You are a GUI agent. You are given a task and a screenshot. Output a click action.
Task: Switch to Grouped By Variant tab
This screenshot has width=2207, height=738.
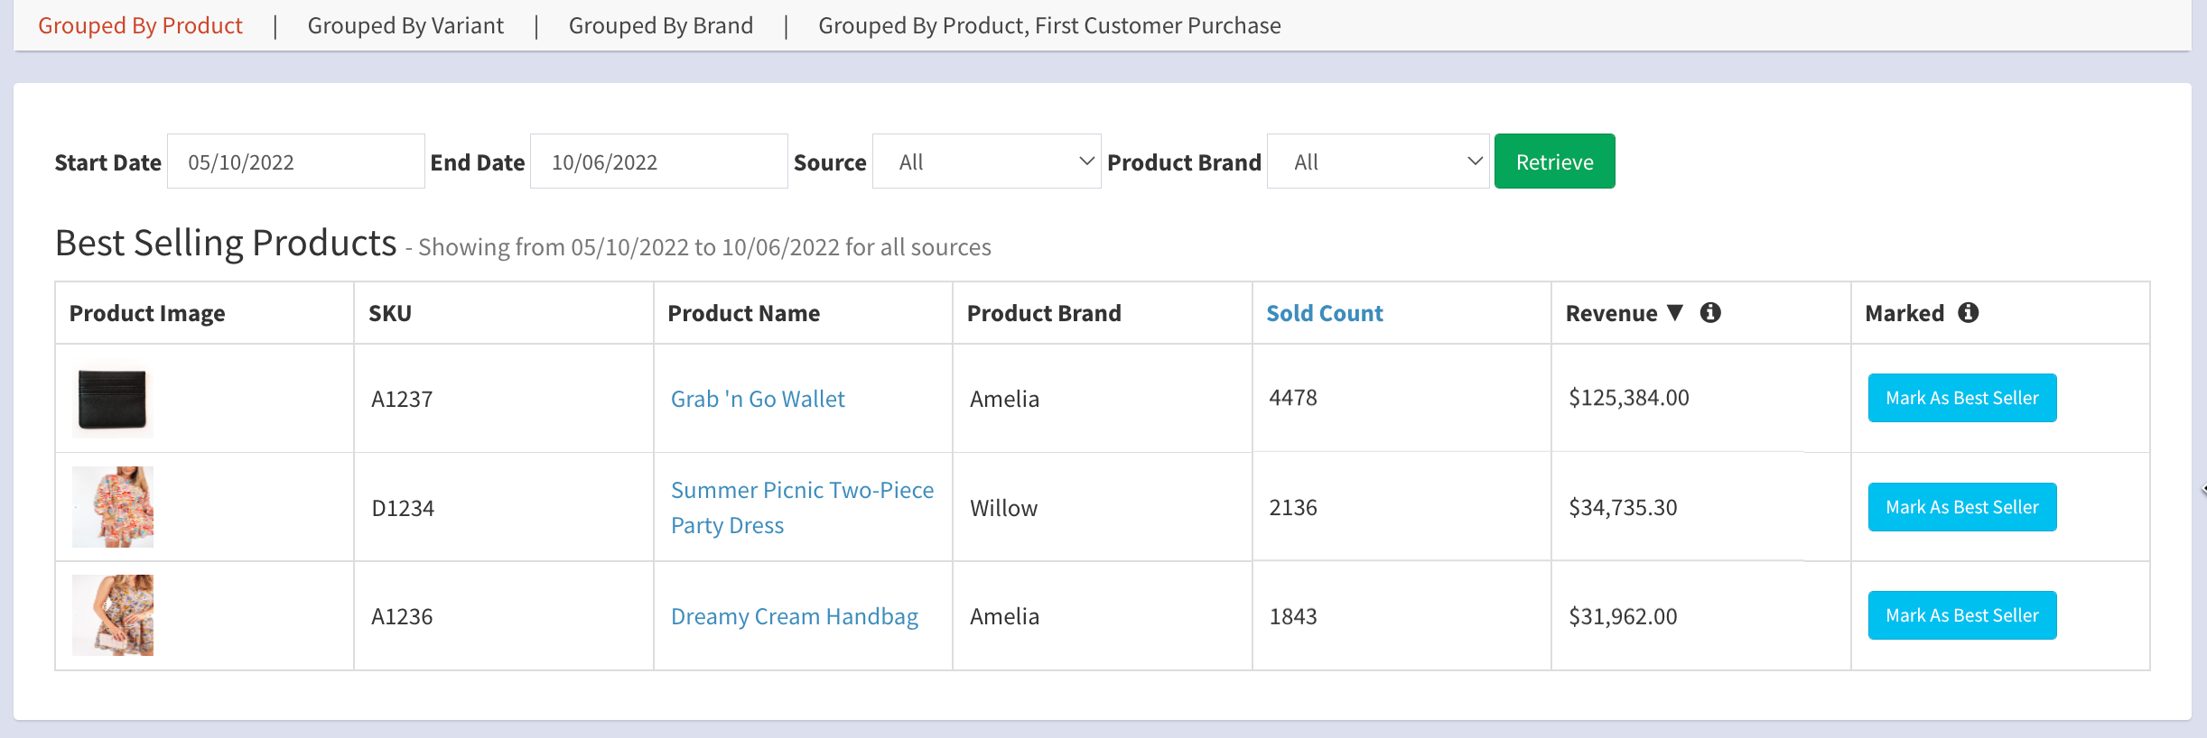405,25
